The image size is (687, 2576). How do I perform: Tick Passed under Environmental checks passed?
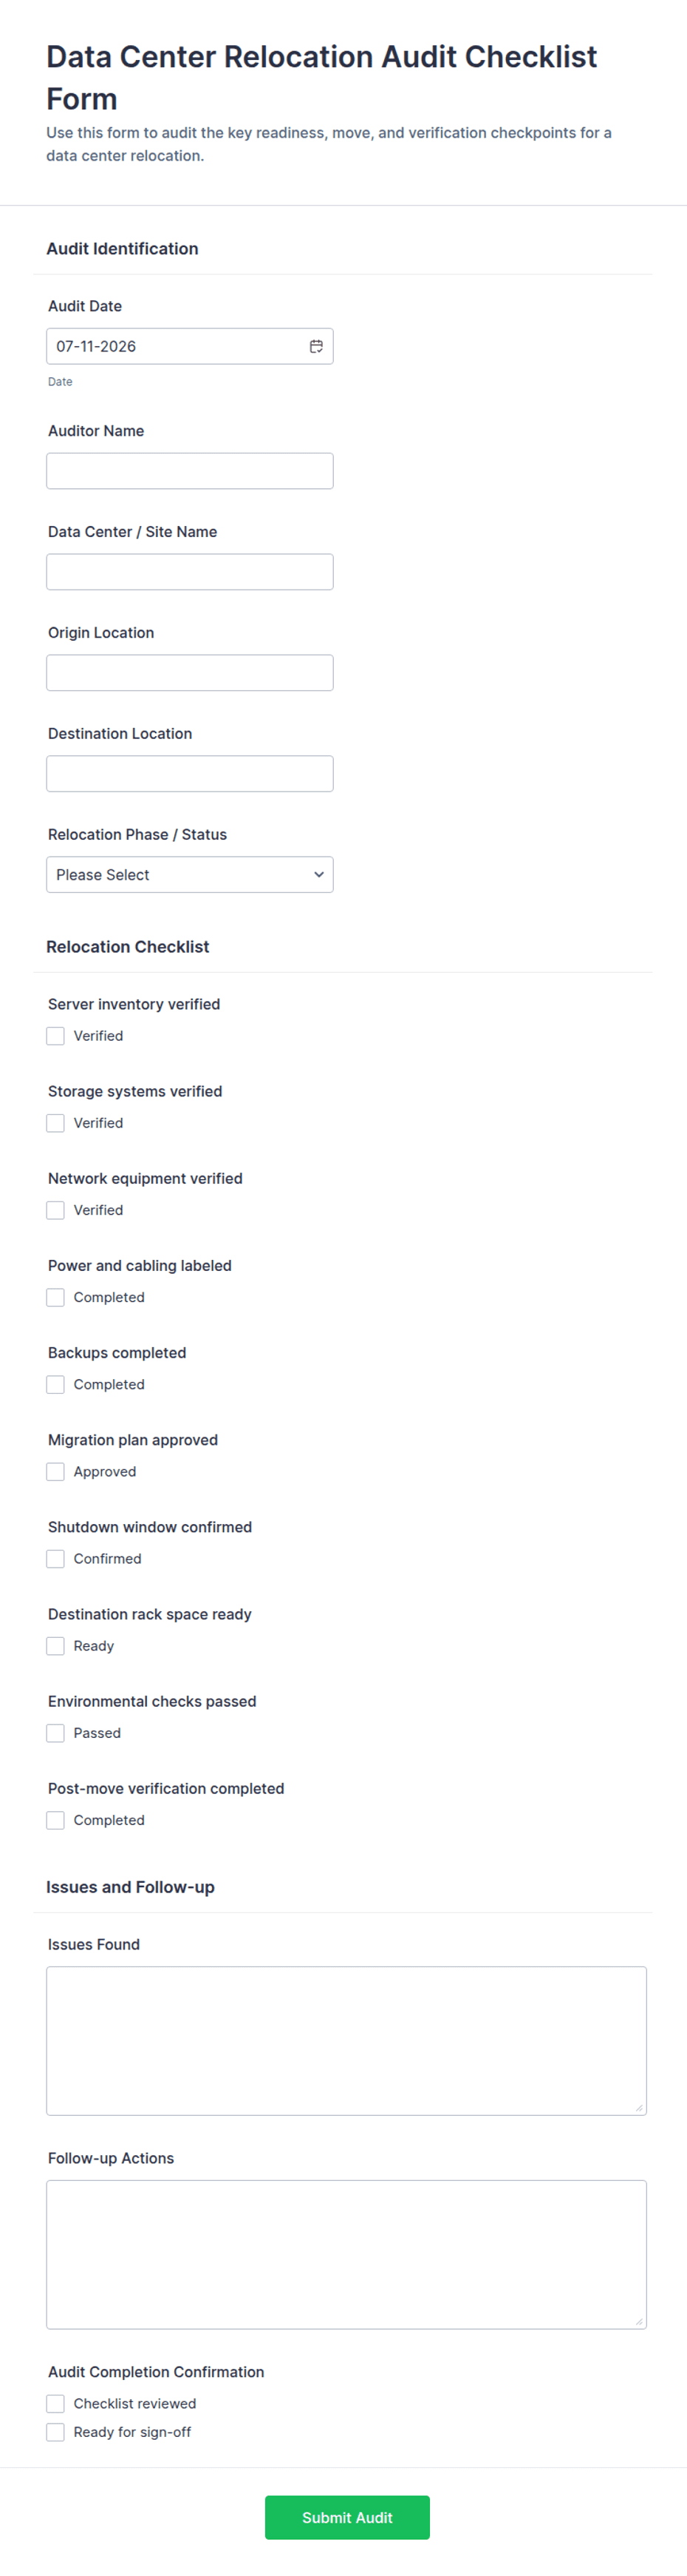56,1732
